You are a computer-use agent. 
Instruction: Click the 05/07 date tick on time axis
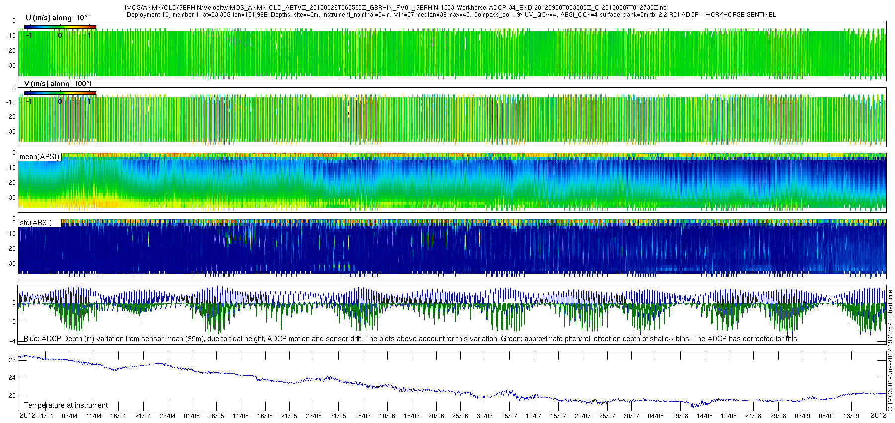tap(509, 416)
